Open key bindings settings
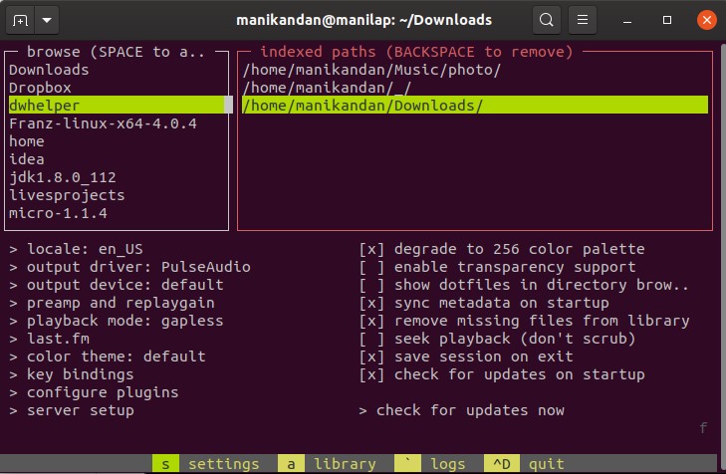The height and width of the screenshot is (474, 726). pos(72,375)
